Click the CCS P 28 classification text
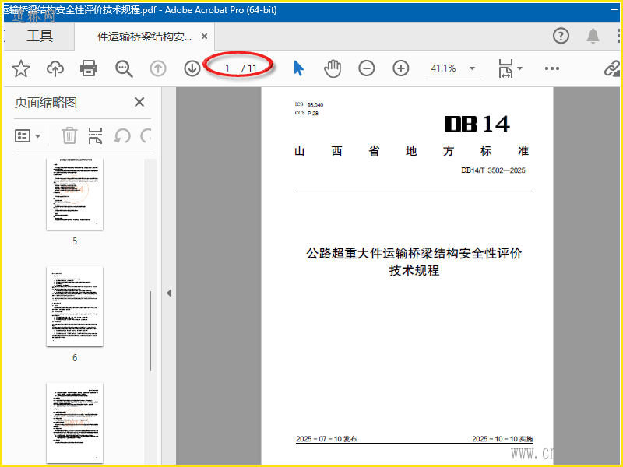 pos(307,113)
